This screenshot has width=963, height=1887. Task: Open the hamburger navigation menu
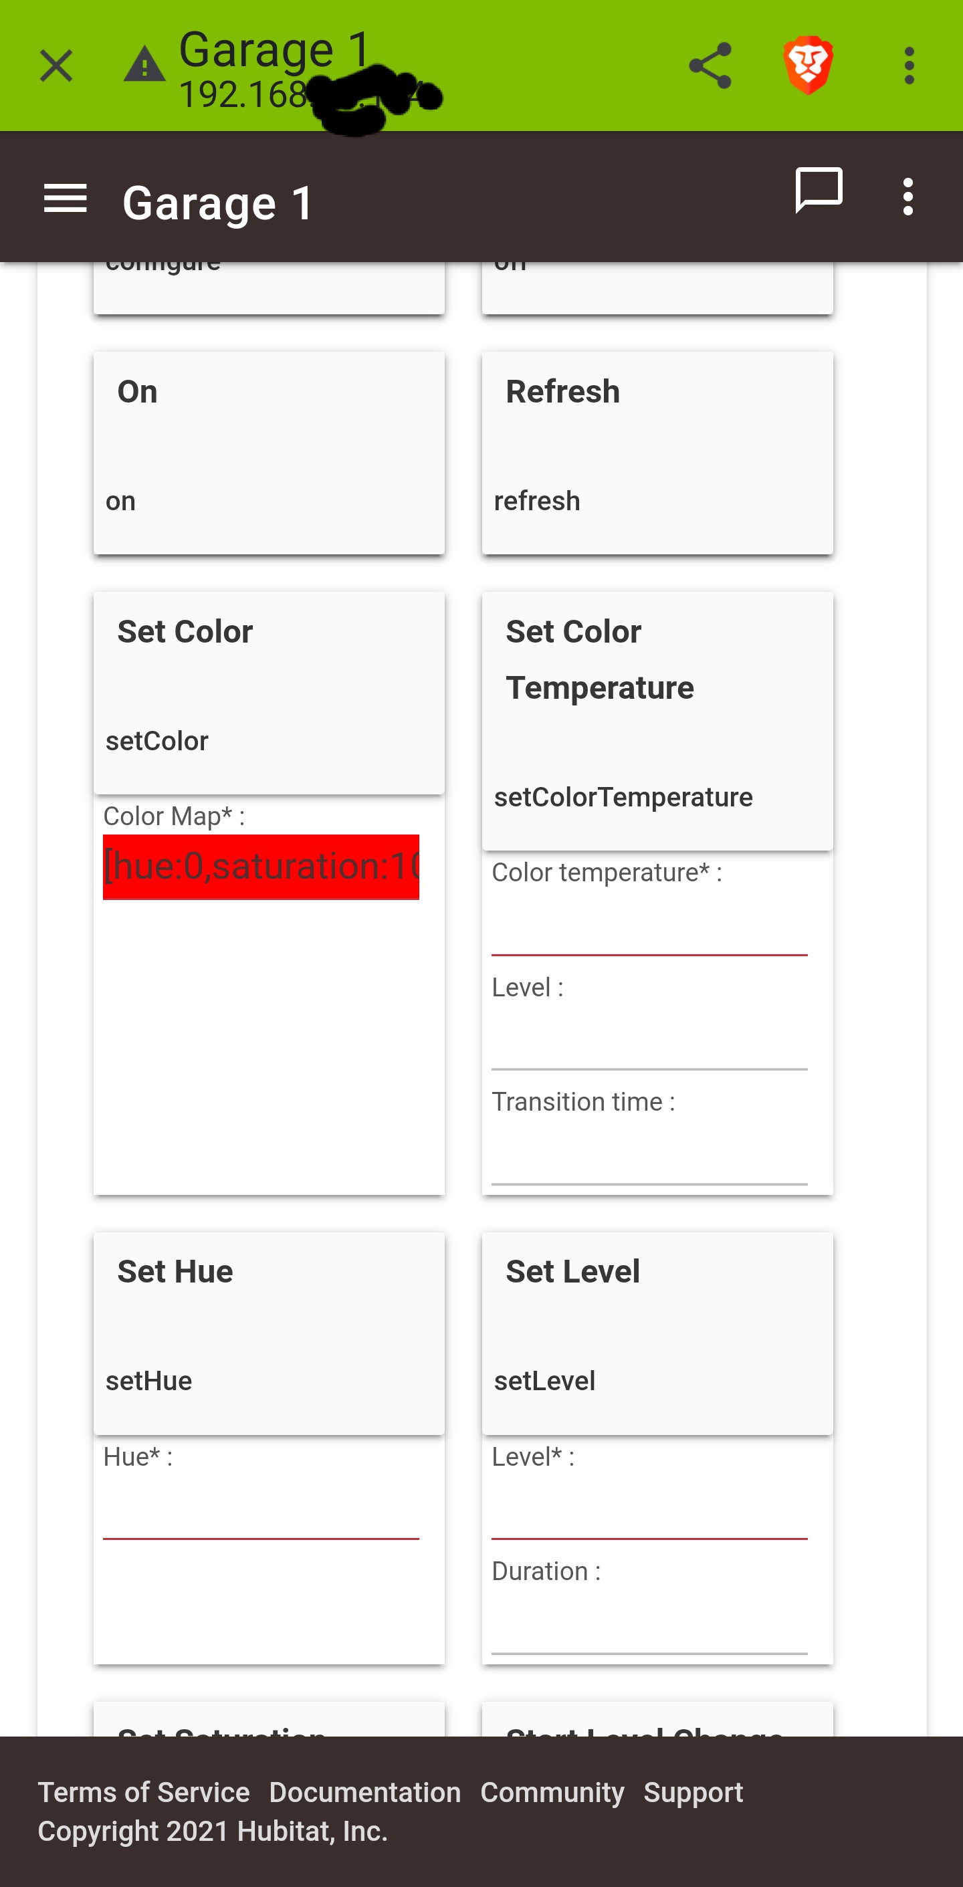[66, 199]
